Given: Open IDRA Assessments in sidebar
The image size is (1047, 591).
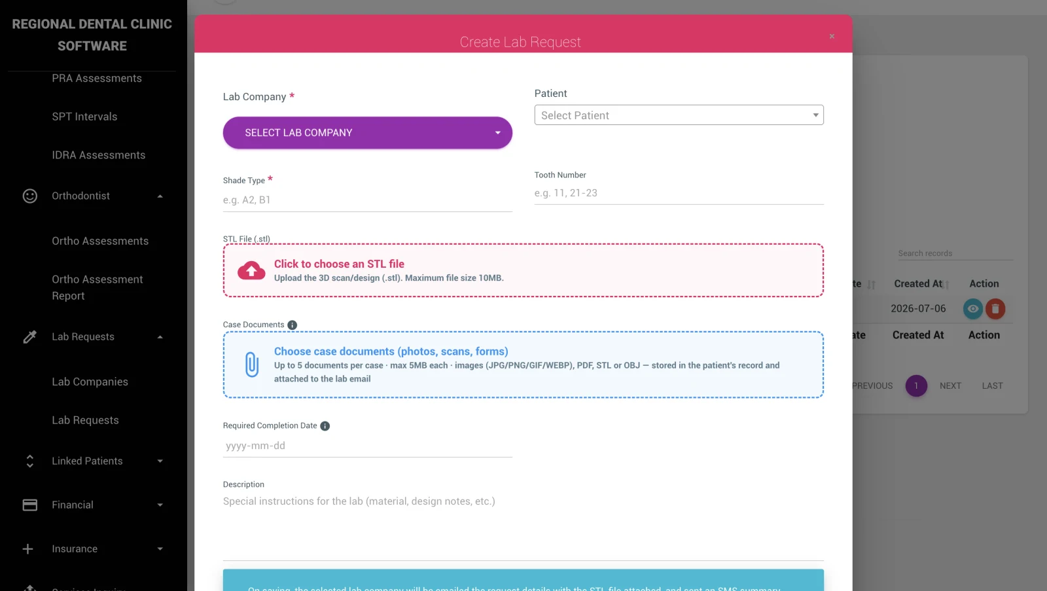Looking at the screenshot, I should click(99, 155).
